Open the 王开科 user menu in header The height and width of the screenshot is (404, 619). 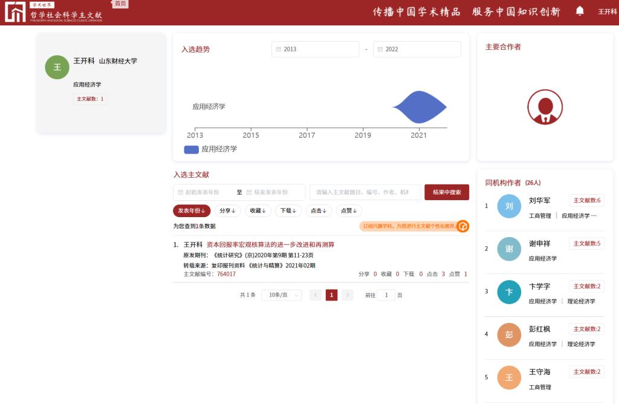pos(607,11)
